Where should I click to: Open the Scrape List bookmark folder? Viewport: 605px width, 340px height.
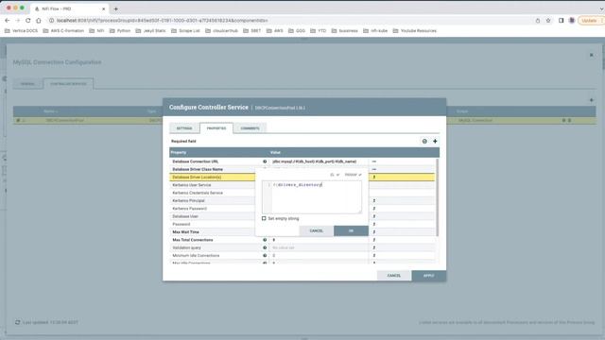185,31
